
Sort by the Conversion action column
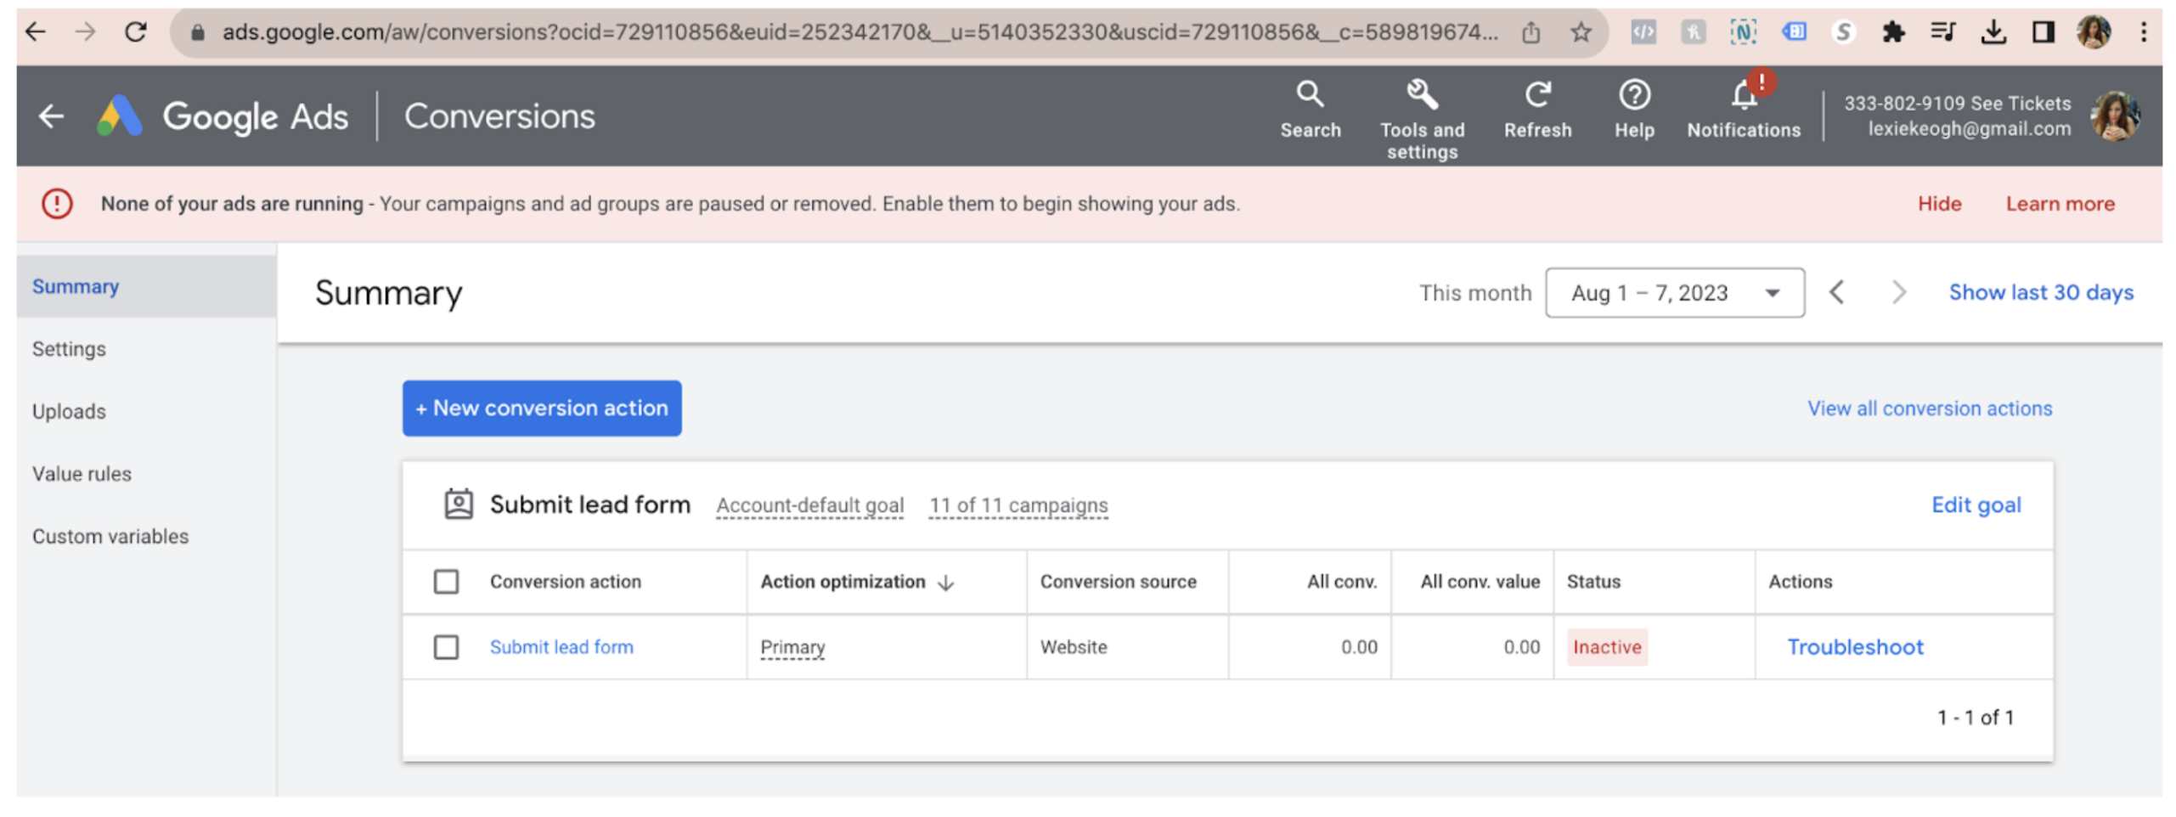(565, 582)
